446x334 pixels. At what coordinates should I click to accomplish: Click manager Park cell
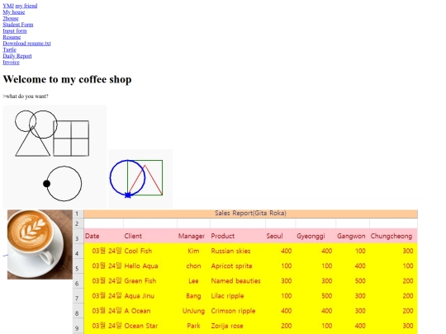[x=193, y=326]
